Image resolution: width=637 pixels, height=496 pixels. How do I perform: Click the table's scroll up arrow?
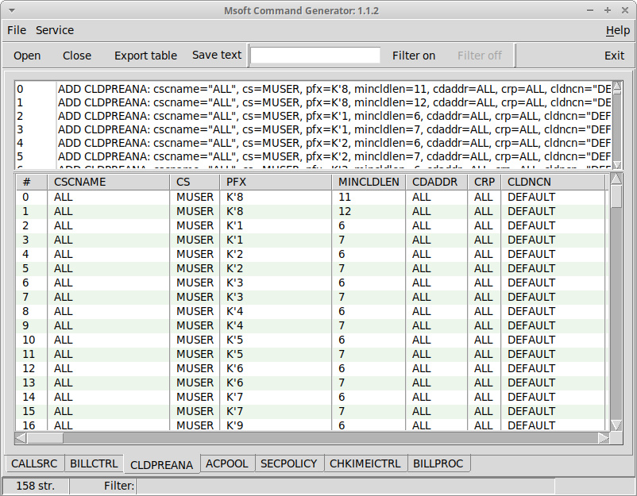point(616,179)
